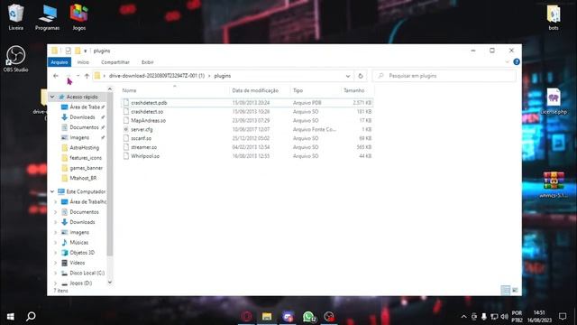577x325 pixels.
Task: Switch to details view layout icon
Action: [x=505, y=291]
